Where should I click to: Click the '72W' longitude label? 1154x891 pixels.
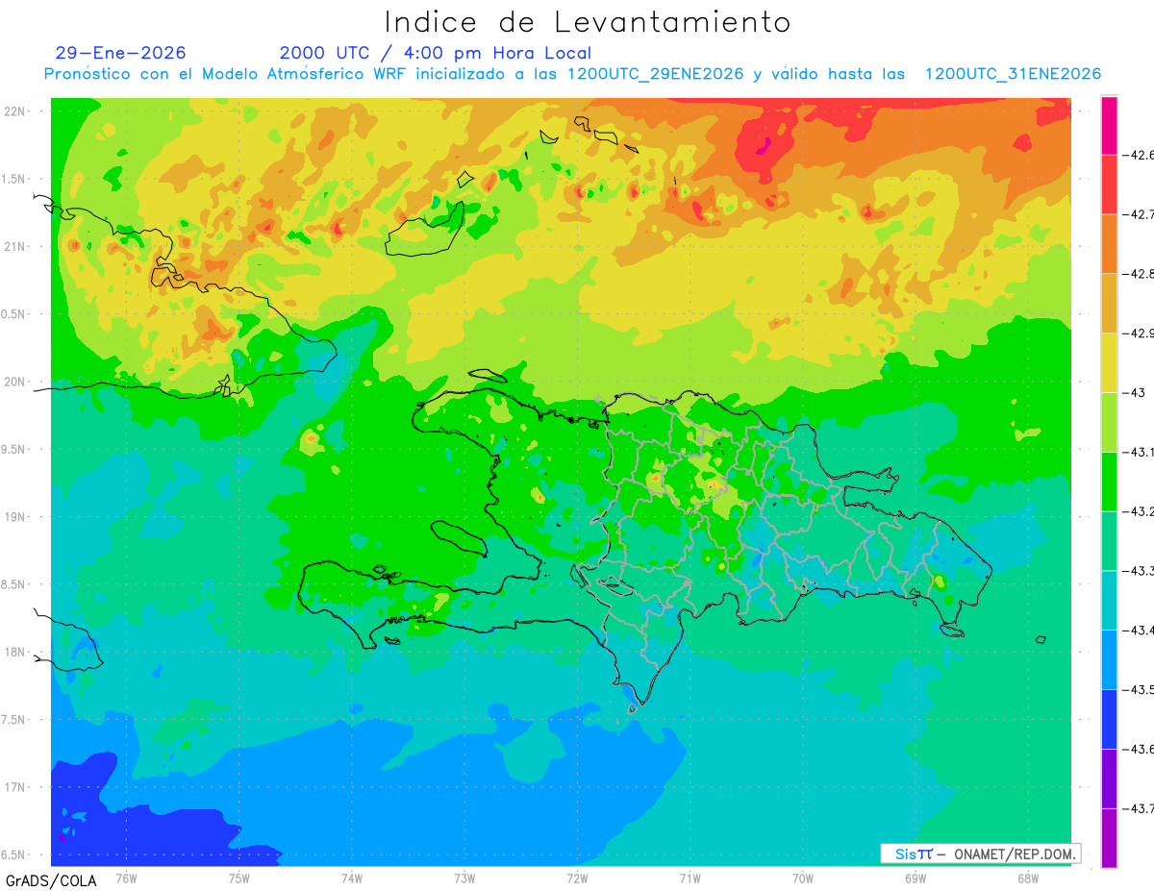577,879
